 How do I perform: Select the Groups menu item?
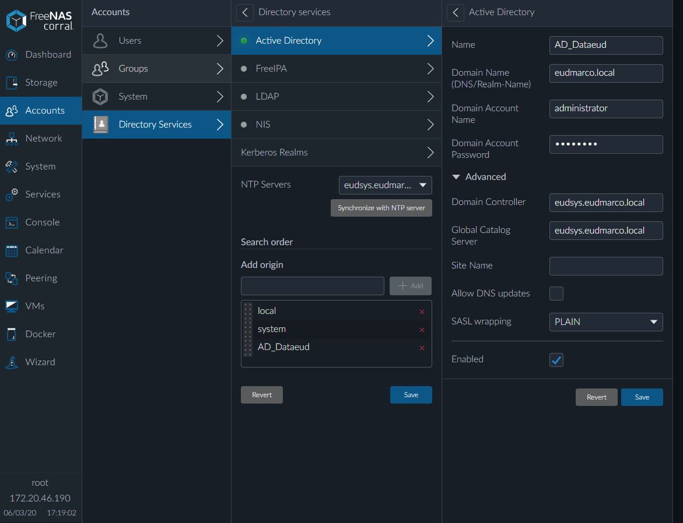tap(156, 69)
